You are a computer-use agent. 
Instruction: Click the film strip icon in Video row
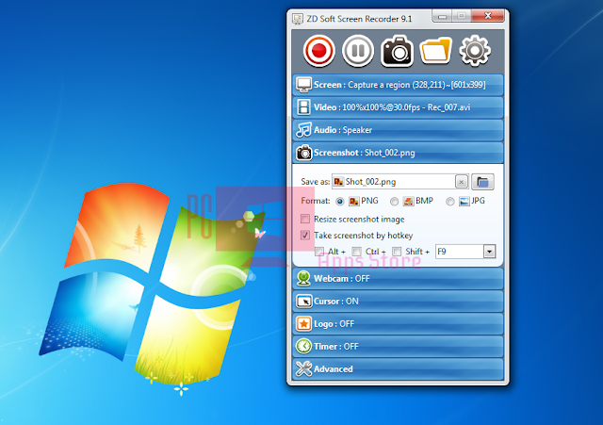[x=303, y=107]
